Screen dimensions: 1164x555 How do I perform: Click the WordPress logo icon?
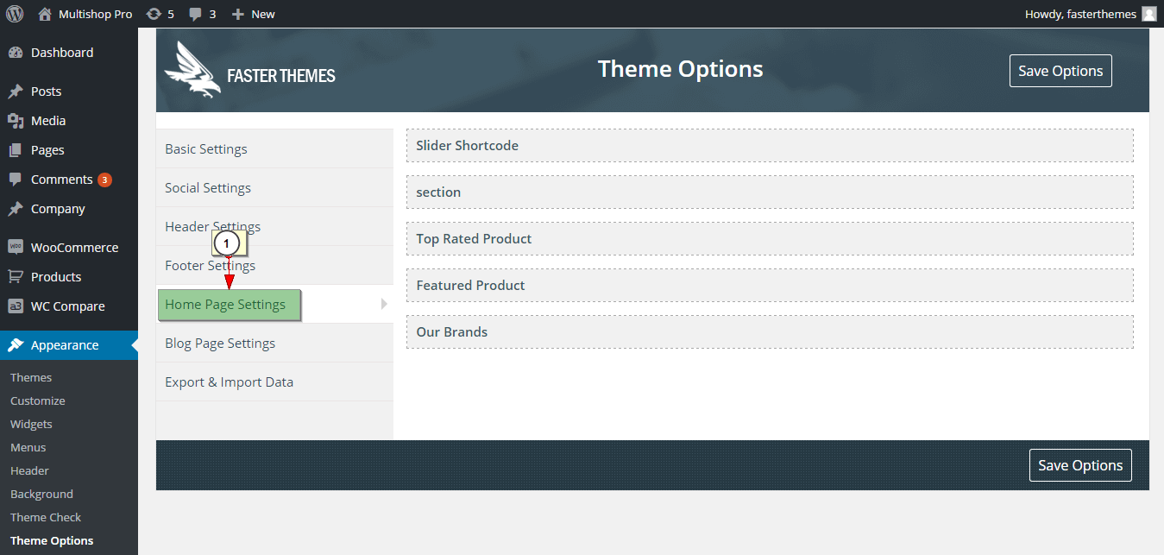(15, 14)
